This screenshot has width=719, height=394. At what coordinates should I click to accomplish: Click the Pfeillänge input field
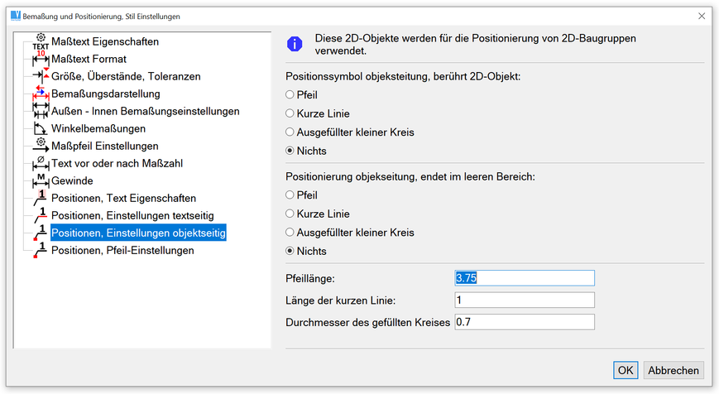[x=525, y=278]
